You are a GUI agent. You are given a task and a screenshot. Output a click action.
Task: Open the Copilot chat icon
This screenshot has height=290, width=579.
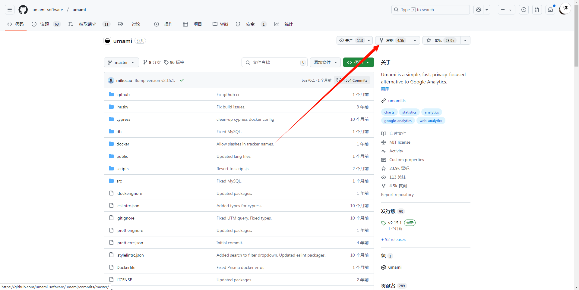coord(479,10)
